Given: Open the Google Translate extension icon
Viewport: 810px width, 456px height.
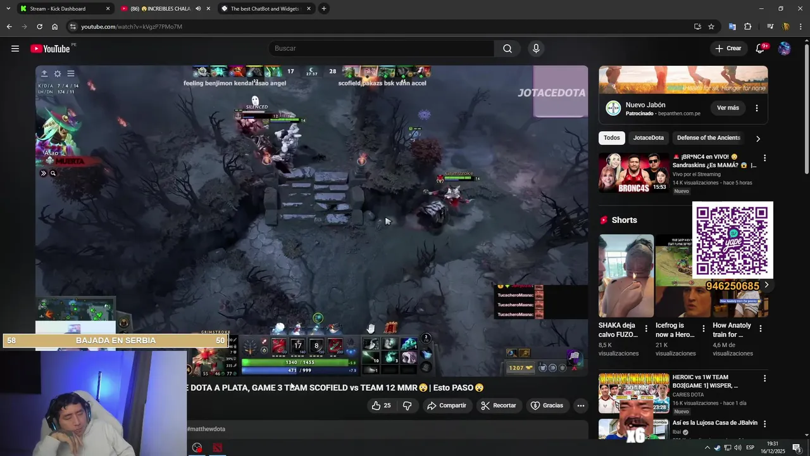Looking at the screenshot, I should (732, 27).
